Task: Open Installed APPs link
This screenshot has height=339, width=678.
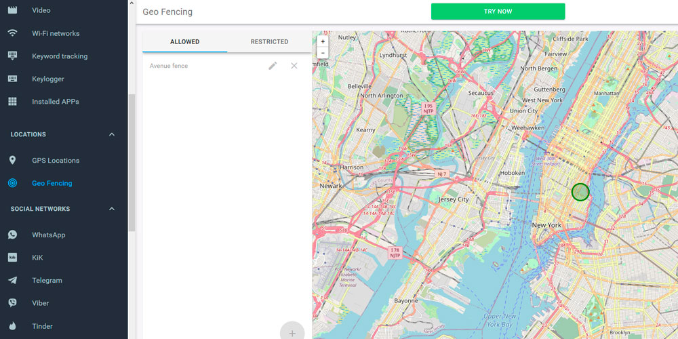Action: coord(56,102)
